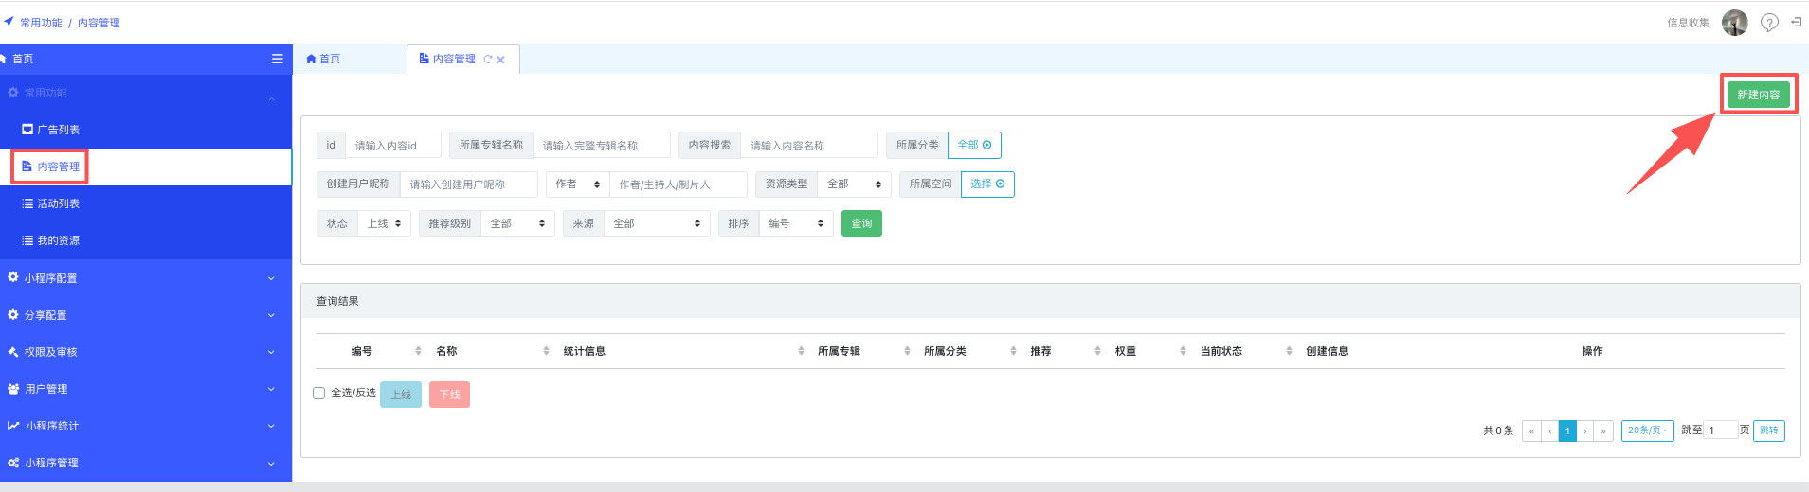The width and height of the screenshot is (1809, 492).
Task: Click the user avatar picture
Action: [1734, 23]
